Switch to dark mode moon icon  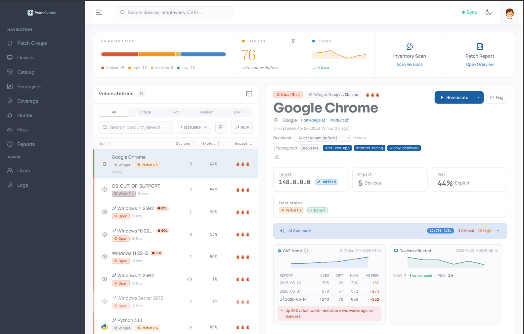click(x=489, y=12)
